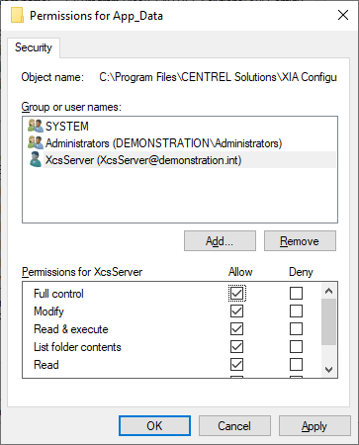This screenshot has width=359, height=445.
Task: Click the Administrators group icon
Action: click(x=36, y=142)
